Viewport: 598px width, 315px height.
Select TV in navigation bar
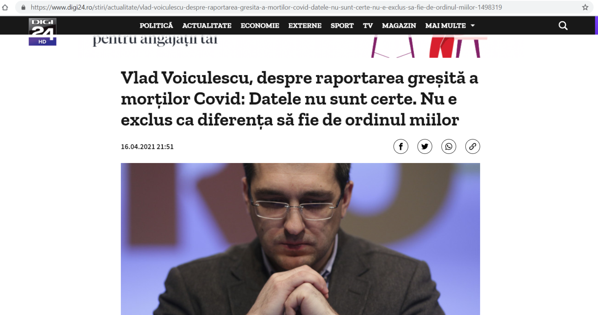click(368, 26)
